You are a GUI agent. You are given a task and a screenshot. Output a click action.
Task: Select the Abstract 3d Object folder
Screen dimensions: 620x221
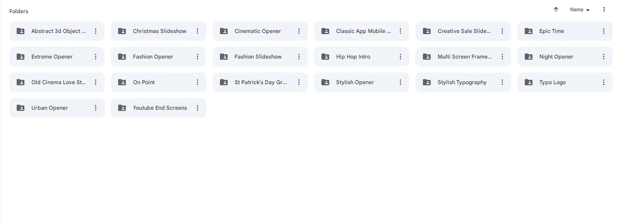point(58,31)
